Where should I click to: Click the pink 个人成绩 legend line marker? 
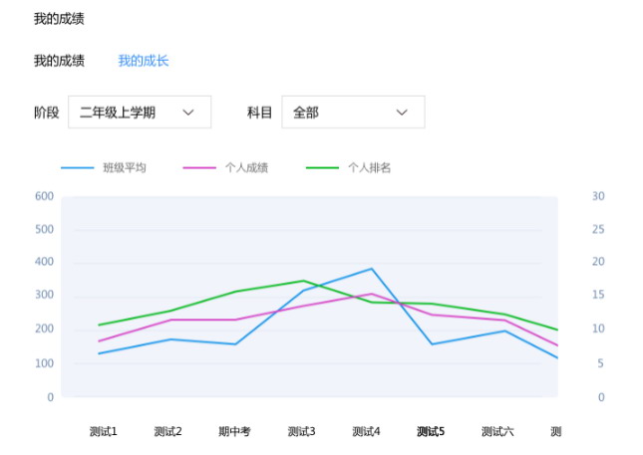(199, 167)
